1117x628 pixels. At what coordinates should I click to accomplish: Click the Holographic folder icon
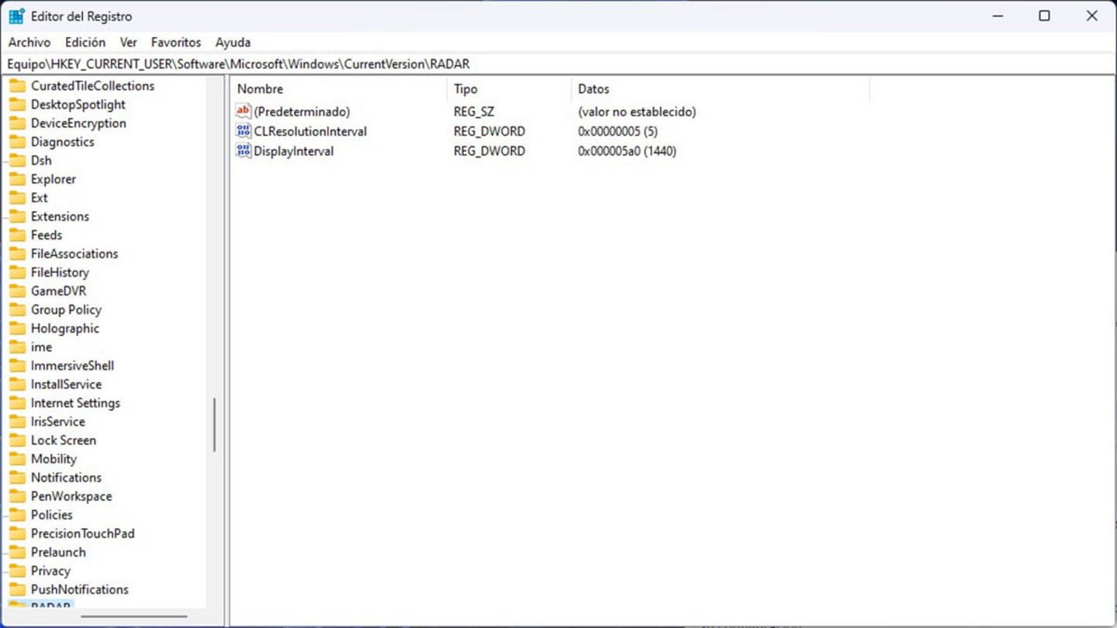click(x=18, y=328)
